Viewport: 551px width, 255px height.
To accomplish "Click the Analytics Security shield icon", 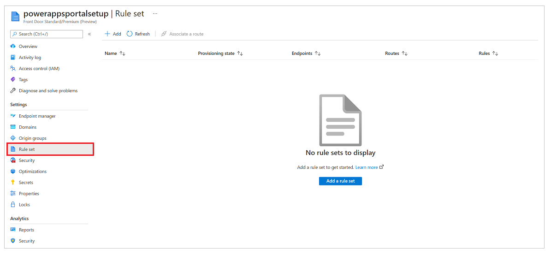I will click(x=13, y=241).
